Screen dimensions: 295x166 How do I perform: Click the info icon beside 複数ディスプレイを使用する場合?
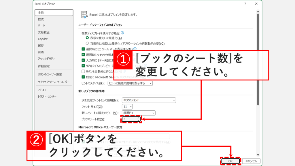pyautogui.click(x=122, y=33)
